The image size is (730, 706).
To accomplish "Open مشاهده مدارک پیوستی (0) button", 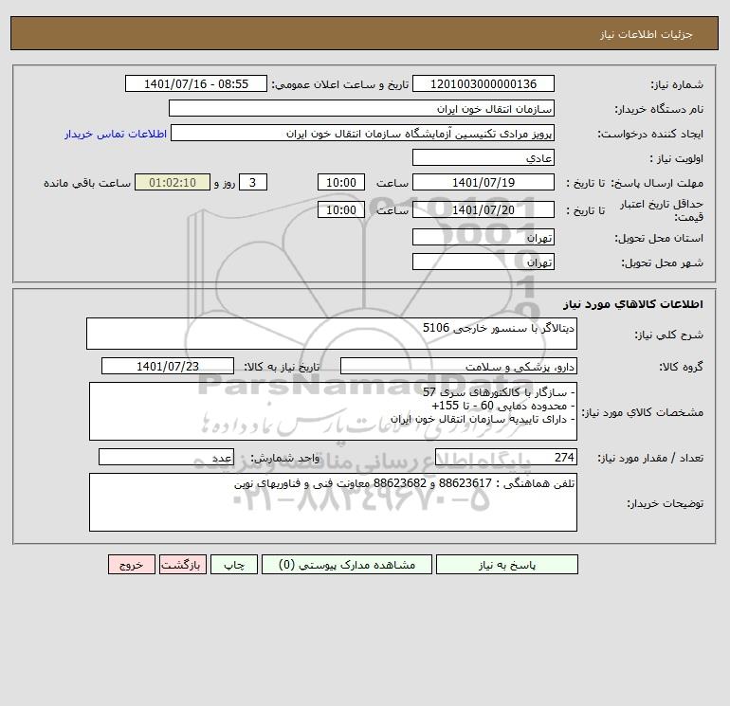I will coord(347,565).
